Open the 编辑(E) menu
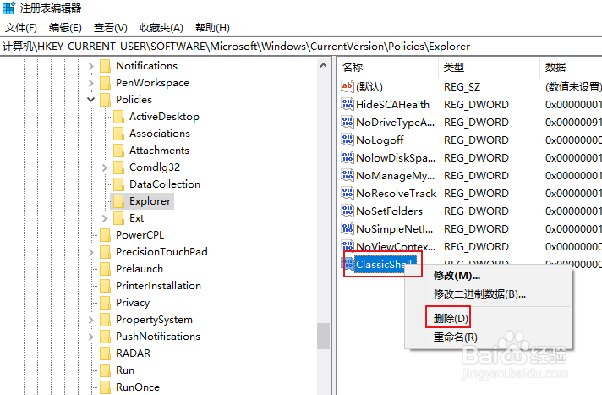 65,28
